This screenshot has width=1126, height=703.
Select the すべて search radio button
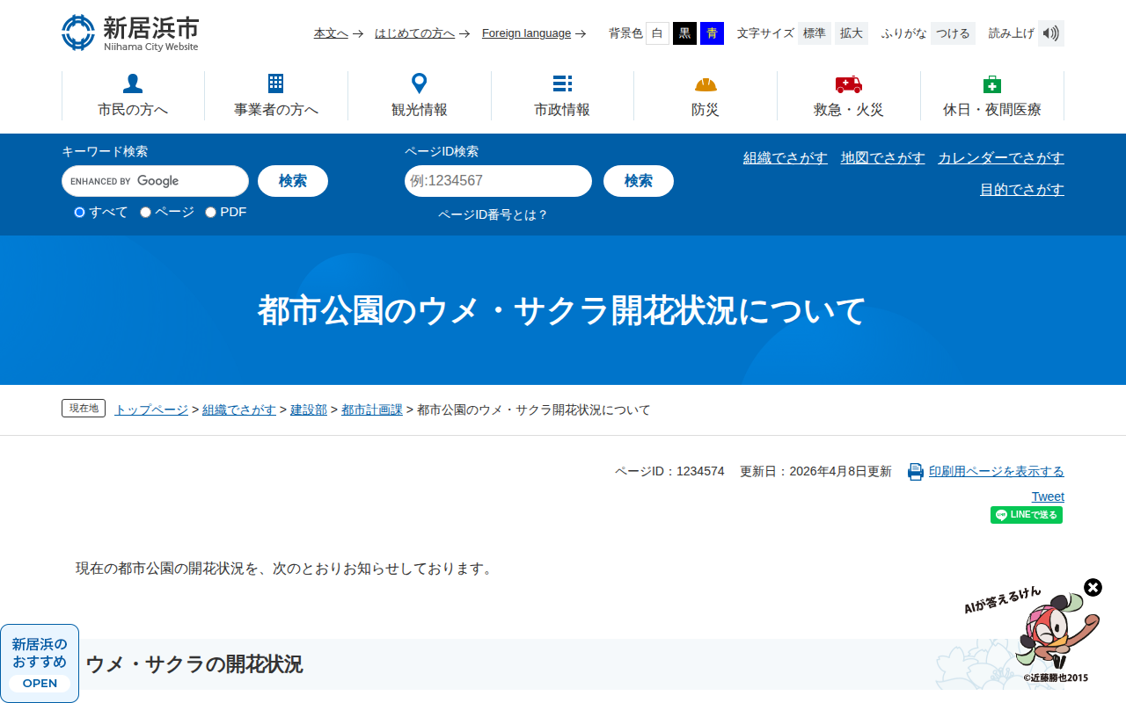[x=80, y=212]
